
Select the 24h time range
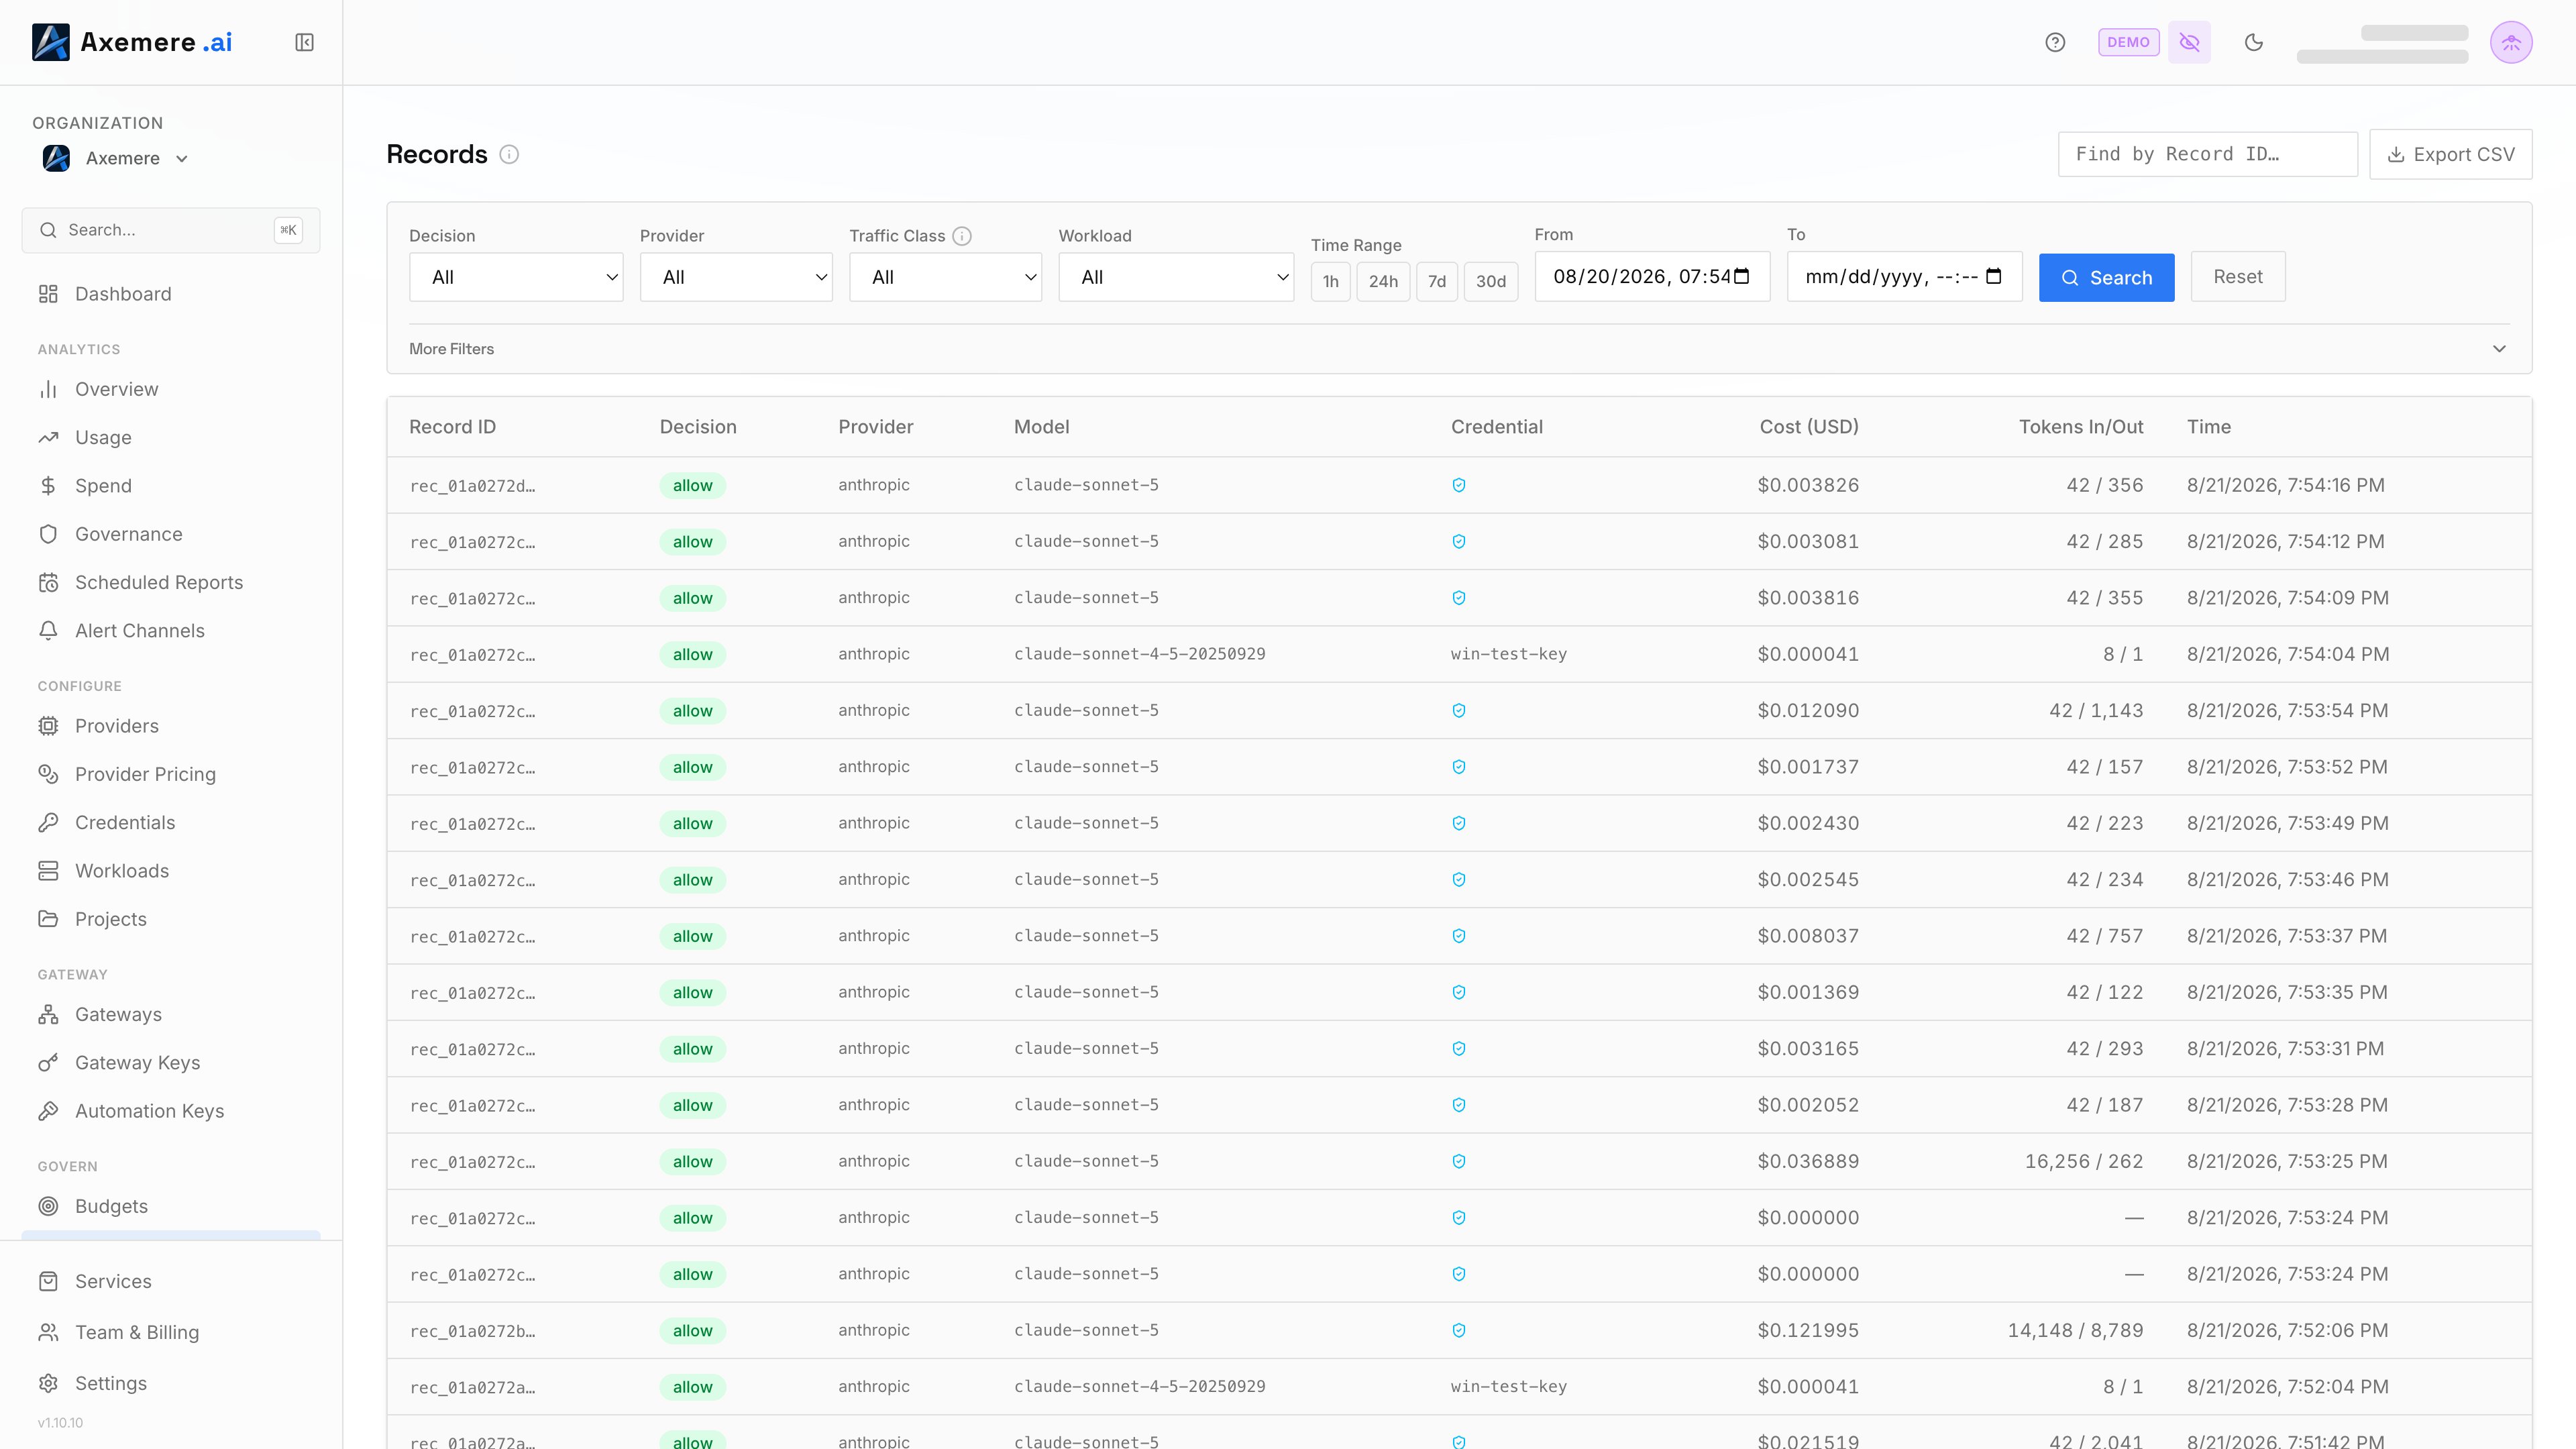[x=1383, y=282]
